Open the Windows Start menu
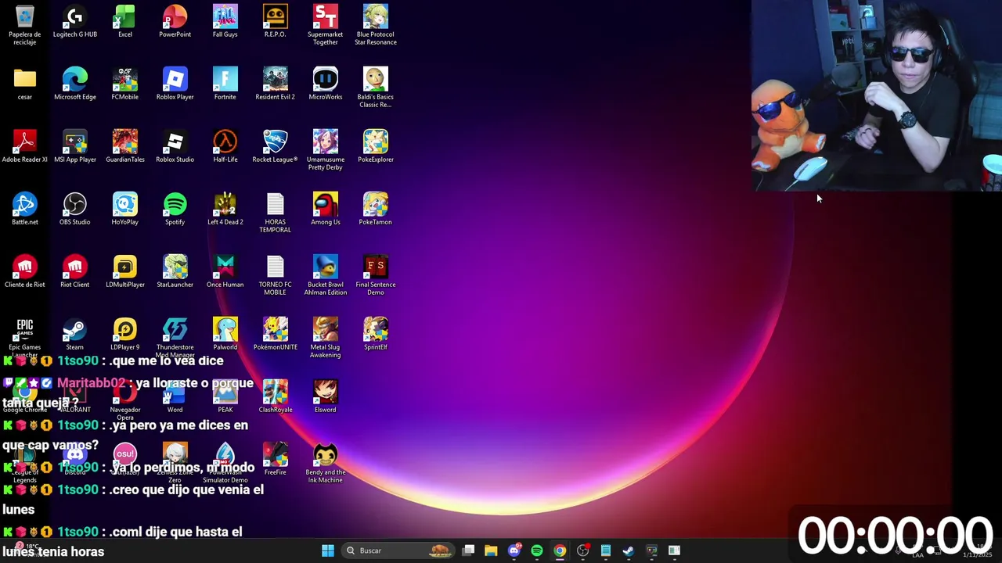Screen dimensions: 1002x563 328,550
